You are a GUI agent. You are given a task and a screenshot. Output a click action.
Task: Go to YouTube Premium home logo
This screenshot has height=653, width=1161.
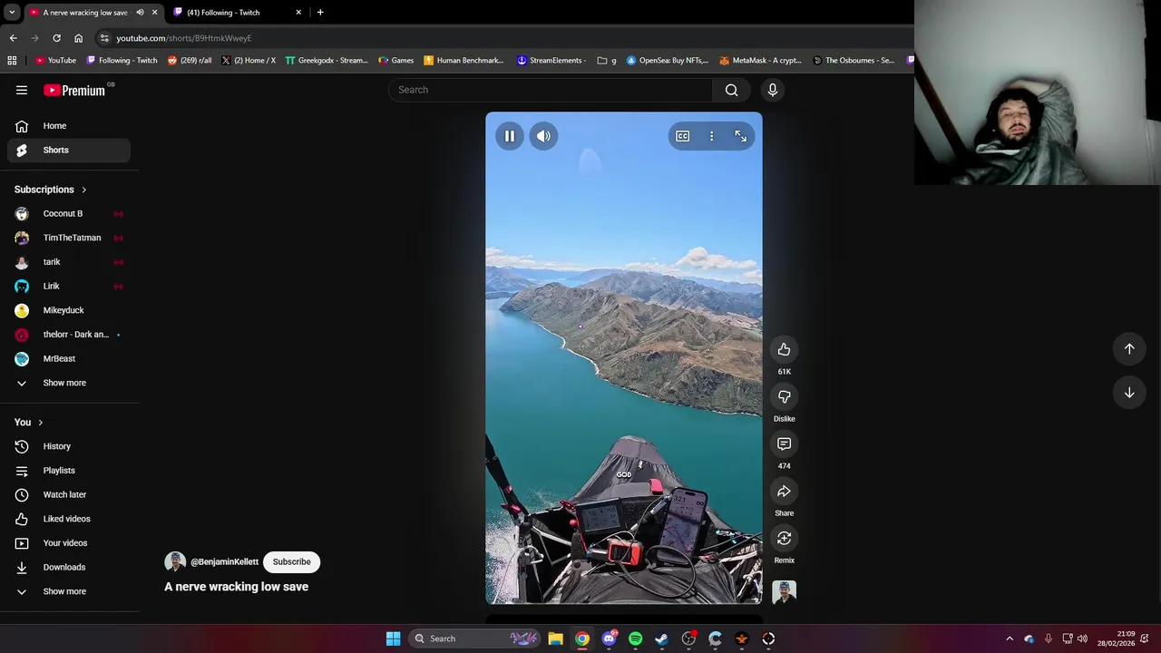click(x=75, y=90)
